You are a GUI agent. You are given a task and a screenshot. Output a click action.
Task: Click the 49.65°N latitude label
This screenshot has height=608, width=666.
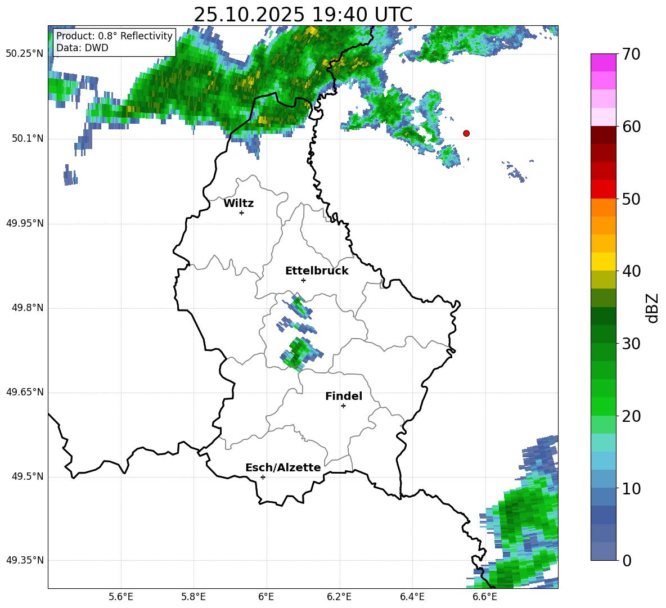[x=25, y=392]
